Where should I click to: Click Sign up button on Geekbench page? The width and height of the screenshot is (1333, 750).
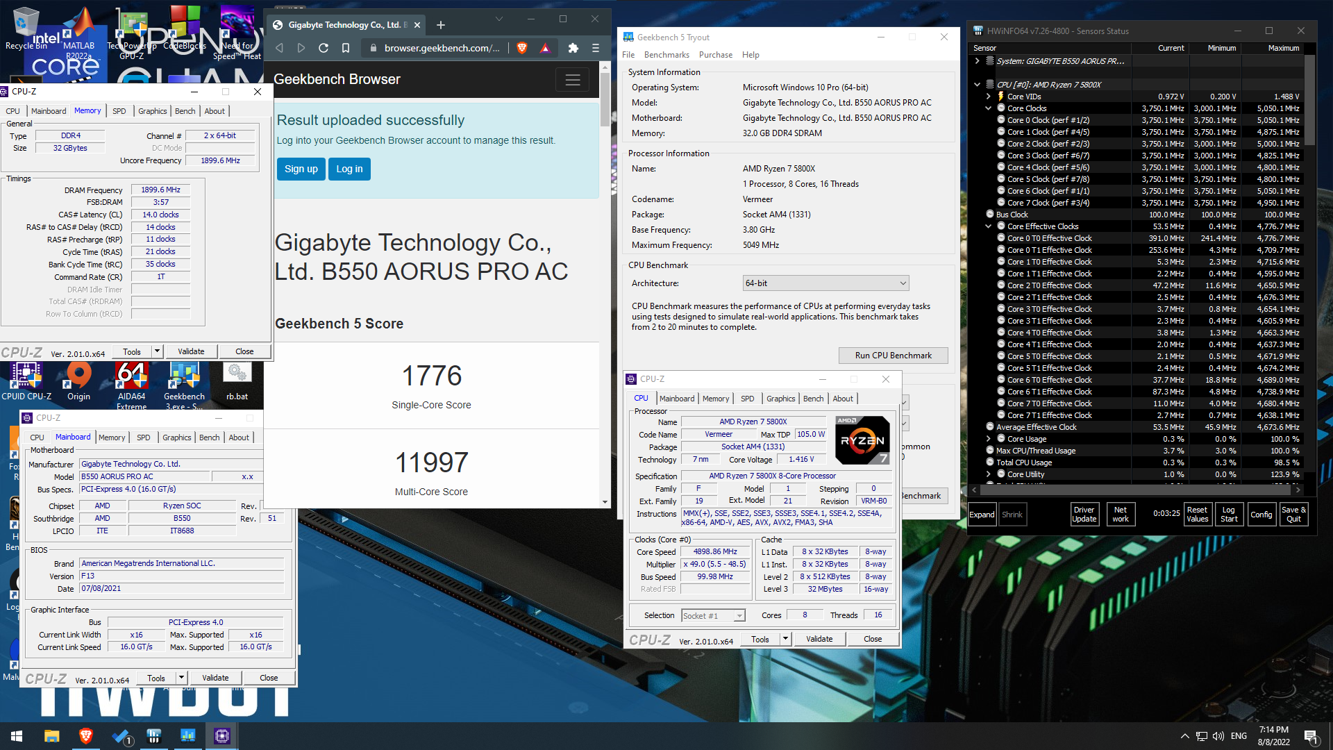coord(301,169)
